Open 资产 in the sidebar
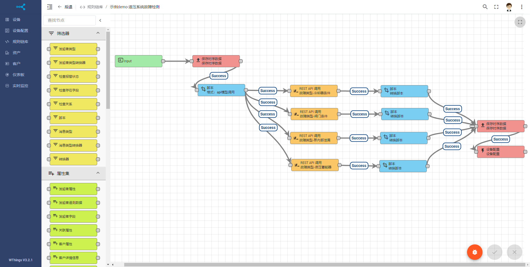The height and width of the screenshot is (267, 530). point(21,53)
